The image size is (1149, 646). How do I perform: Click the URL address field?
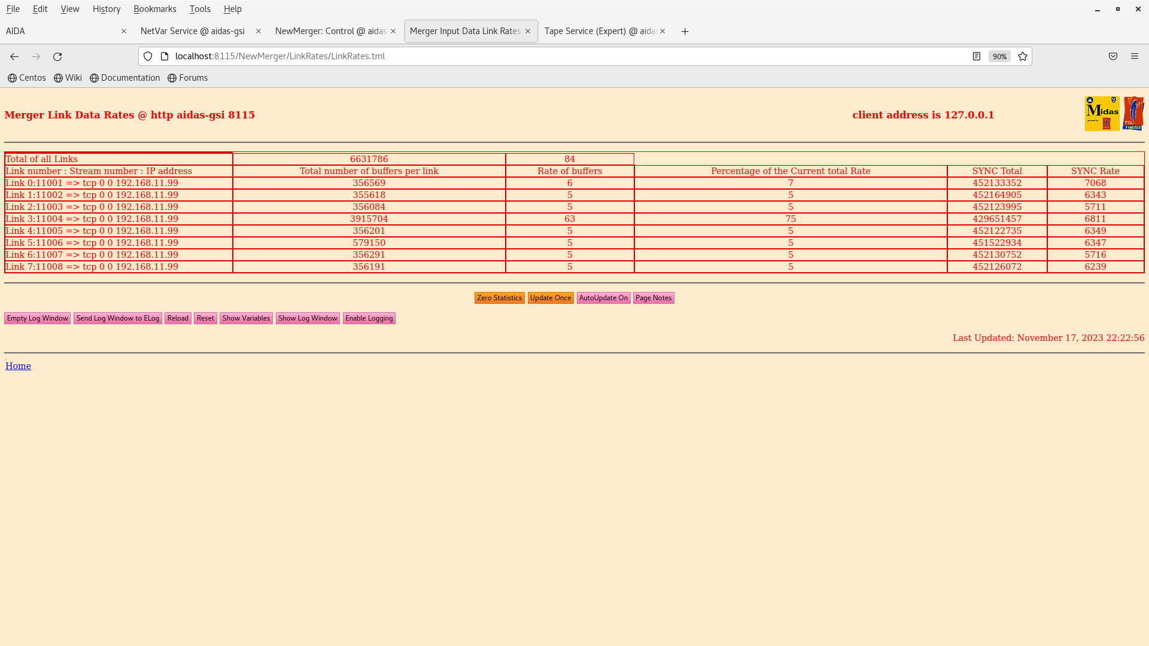[539, 56]
